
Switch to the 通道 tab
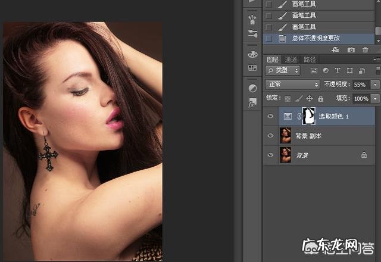(291, 60)
